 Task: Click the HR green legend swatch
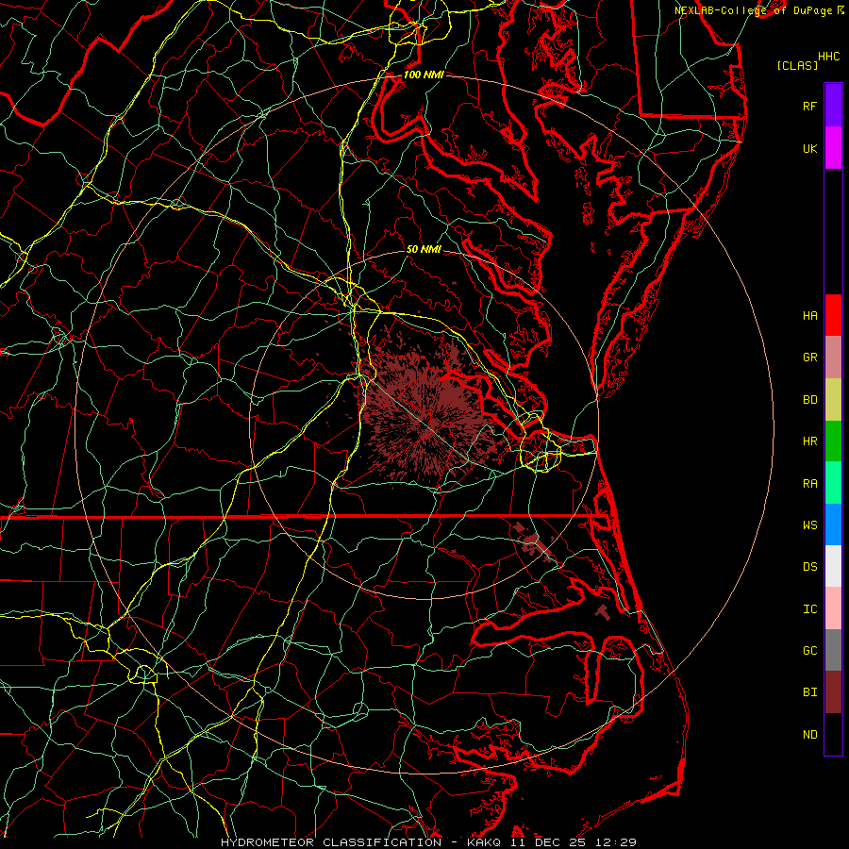pos(833,441)
